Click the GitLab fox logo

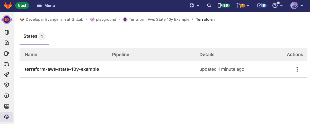point(8,5)
